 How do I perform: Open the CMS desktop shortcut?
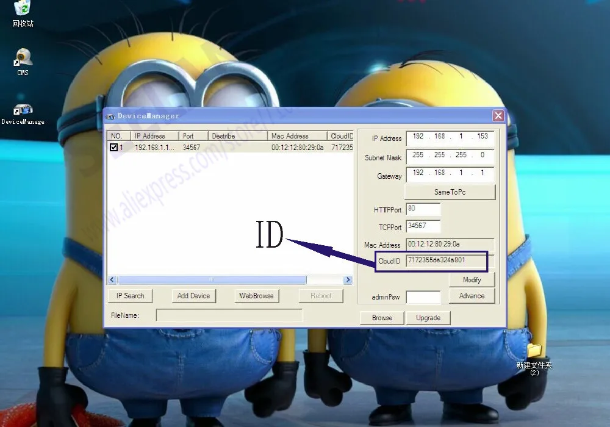tap(23, 62)
